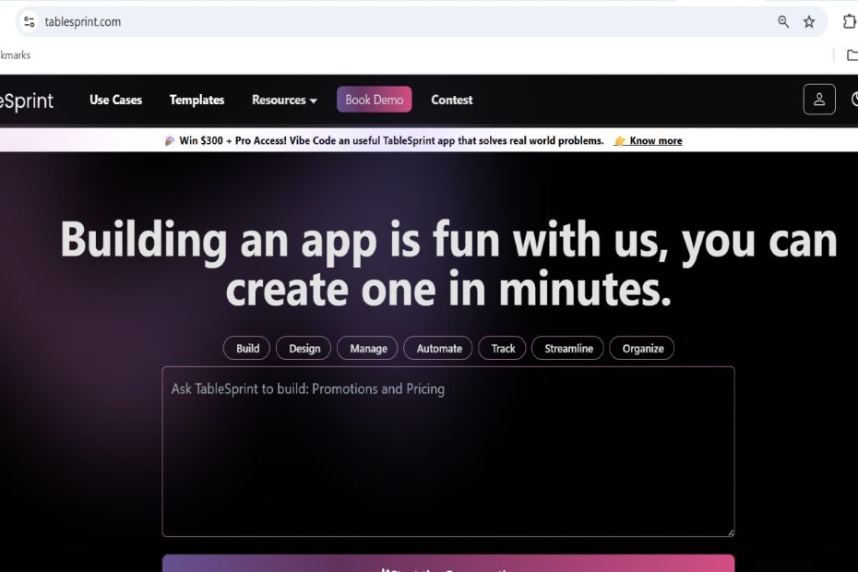
Task: Open the bookmarks folder icon
Action: [x=852, y=54]
